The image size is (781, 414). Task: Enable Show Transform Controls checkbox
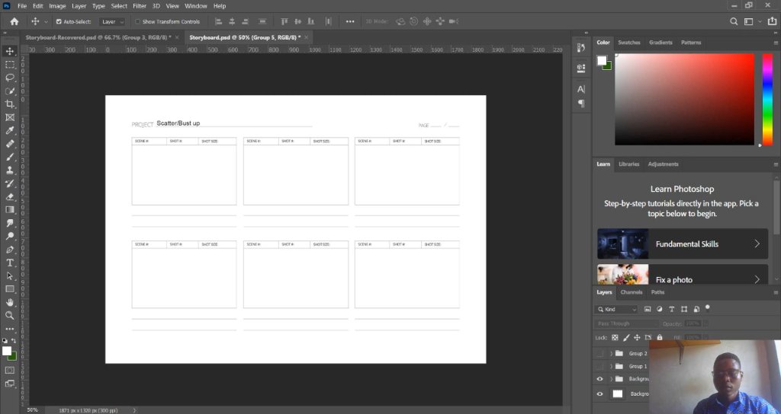tap(137, 21)
